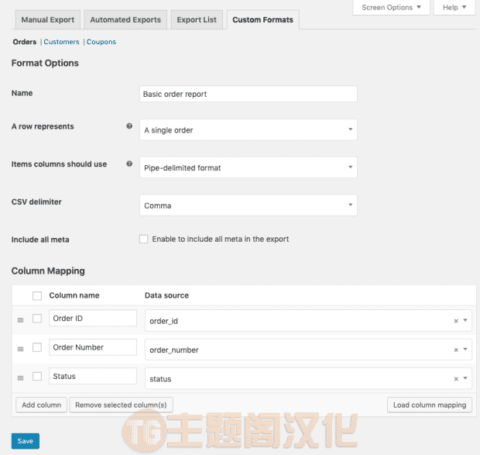Click the Column name header text
Image resolution: width=480 pixels, height=455 pixels.
click(x=74, y=295)
